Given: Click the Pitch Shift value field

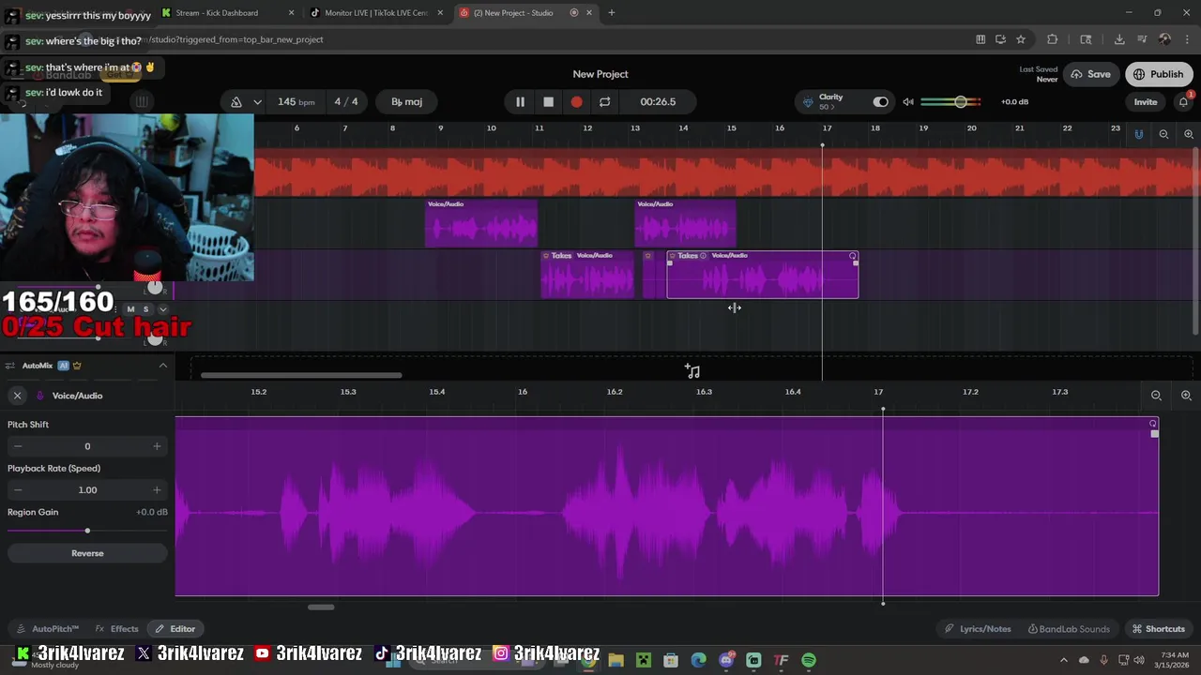Looking at the screenshot, I should point(87,446).
